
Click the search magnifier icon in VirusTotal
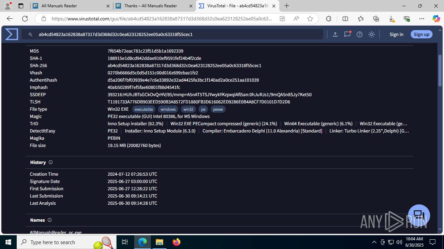(31, 35)
